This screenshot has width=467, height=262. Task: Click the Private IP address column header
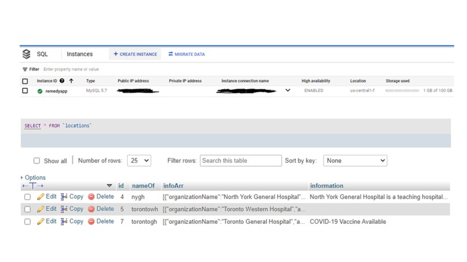185,81
